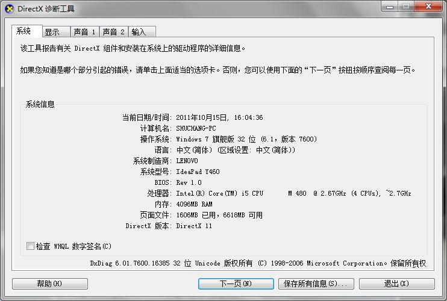This screenshot has width=447, height=301.
Task: Minimize the DirectX 诊断工具 window
Action: (x=389, y=7)
